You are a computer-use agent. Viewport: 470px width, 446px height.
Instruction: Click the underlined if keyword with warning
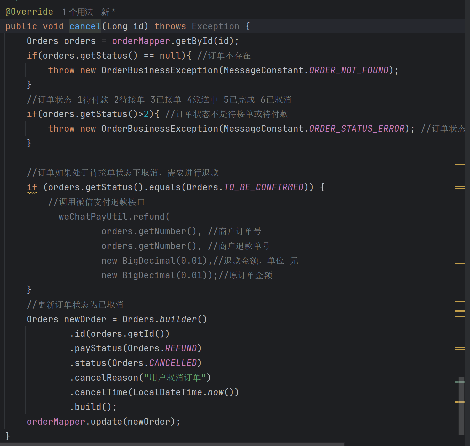(x=32, y=187)
